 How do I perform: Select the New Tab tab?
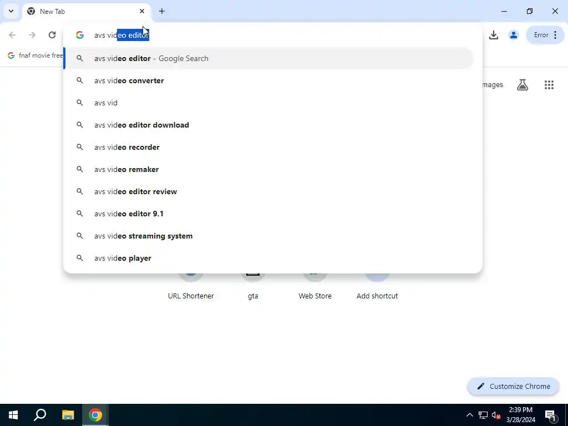(86, 11)
